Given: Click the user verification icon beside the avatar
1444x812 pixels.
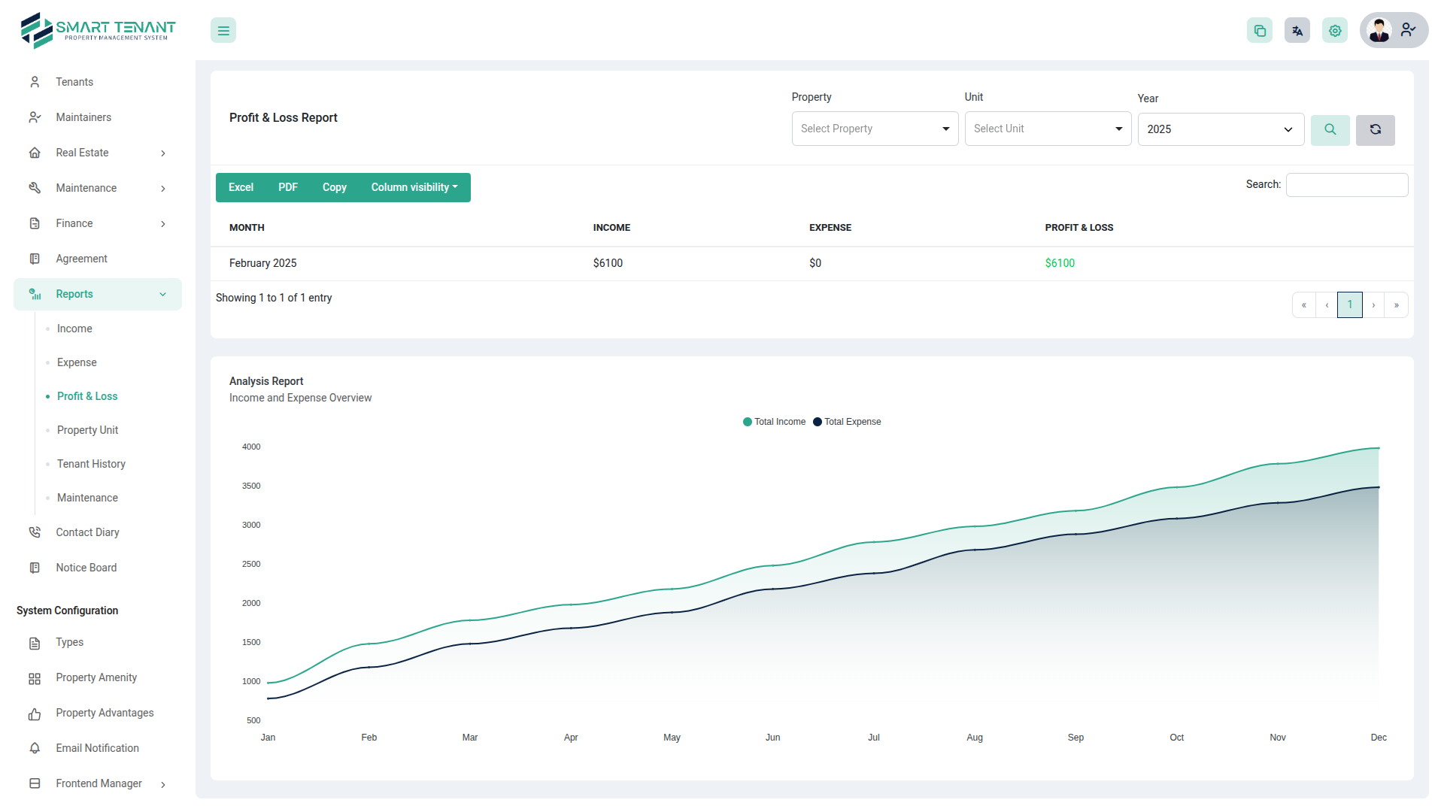Looking at the screenshot, I should tap(1408, 30).
